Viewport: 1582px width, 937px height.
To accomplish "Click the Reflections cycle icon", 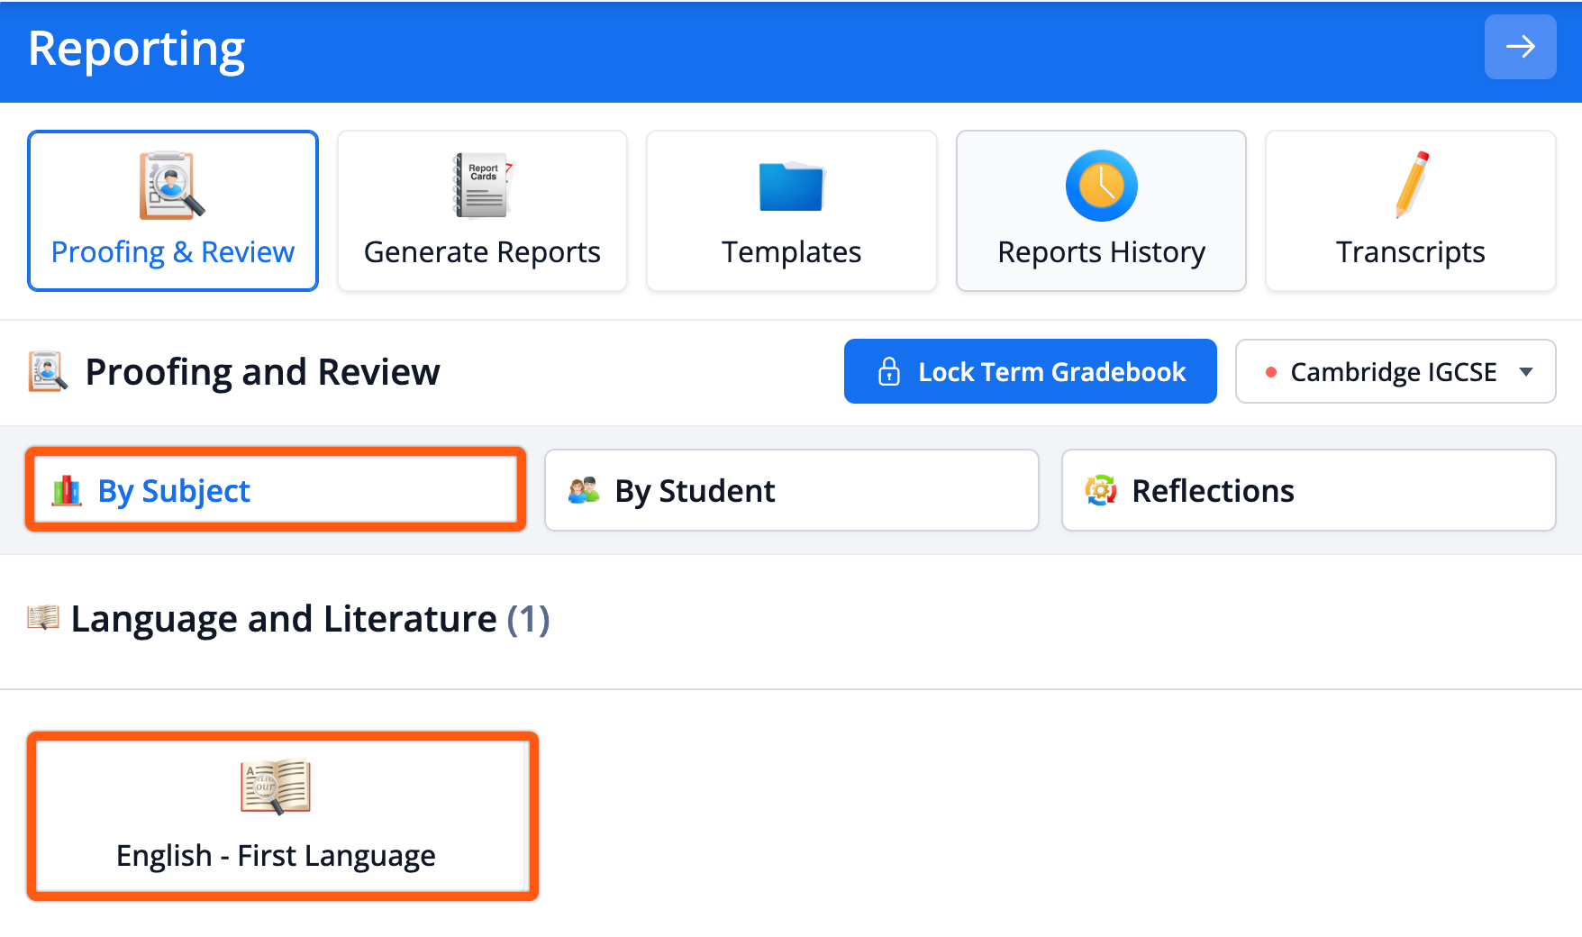I will (1101, 491).
